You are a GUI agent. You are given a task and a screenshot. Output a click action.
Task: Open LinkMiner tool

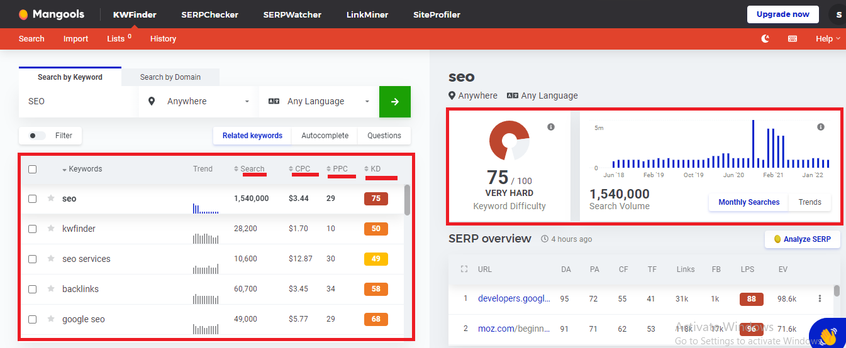(x=367, y=14)
